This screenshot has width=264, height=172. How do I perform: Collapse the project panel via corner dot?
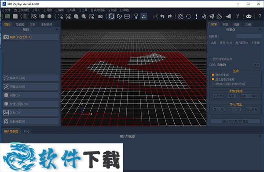point(57,30)
